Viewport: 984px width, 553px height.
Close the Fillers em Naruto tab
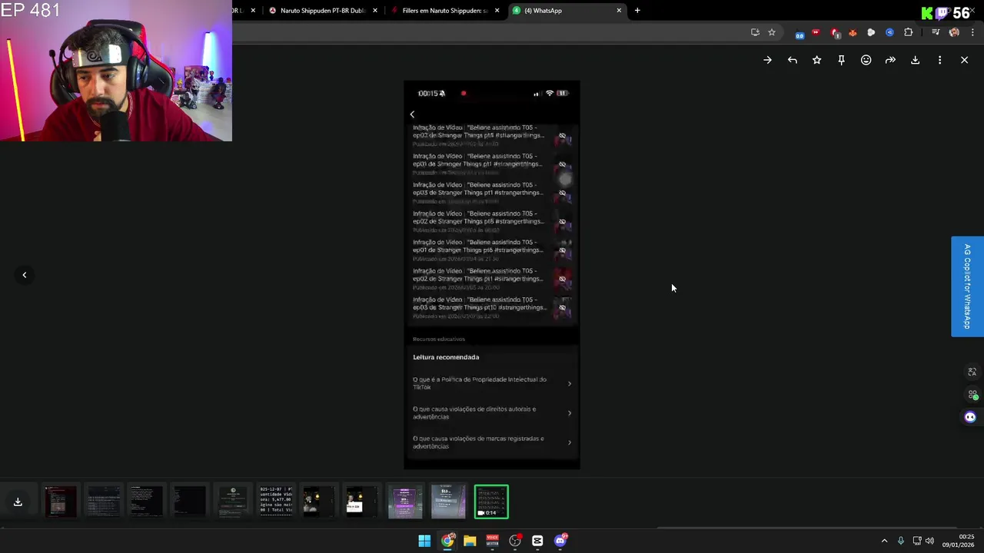(497, 11)
